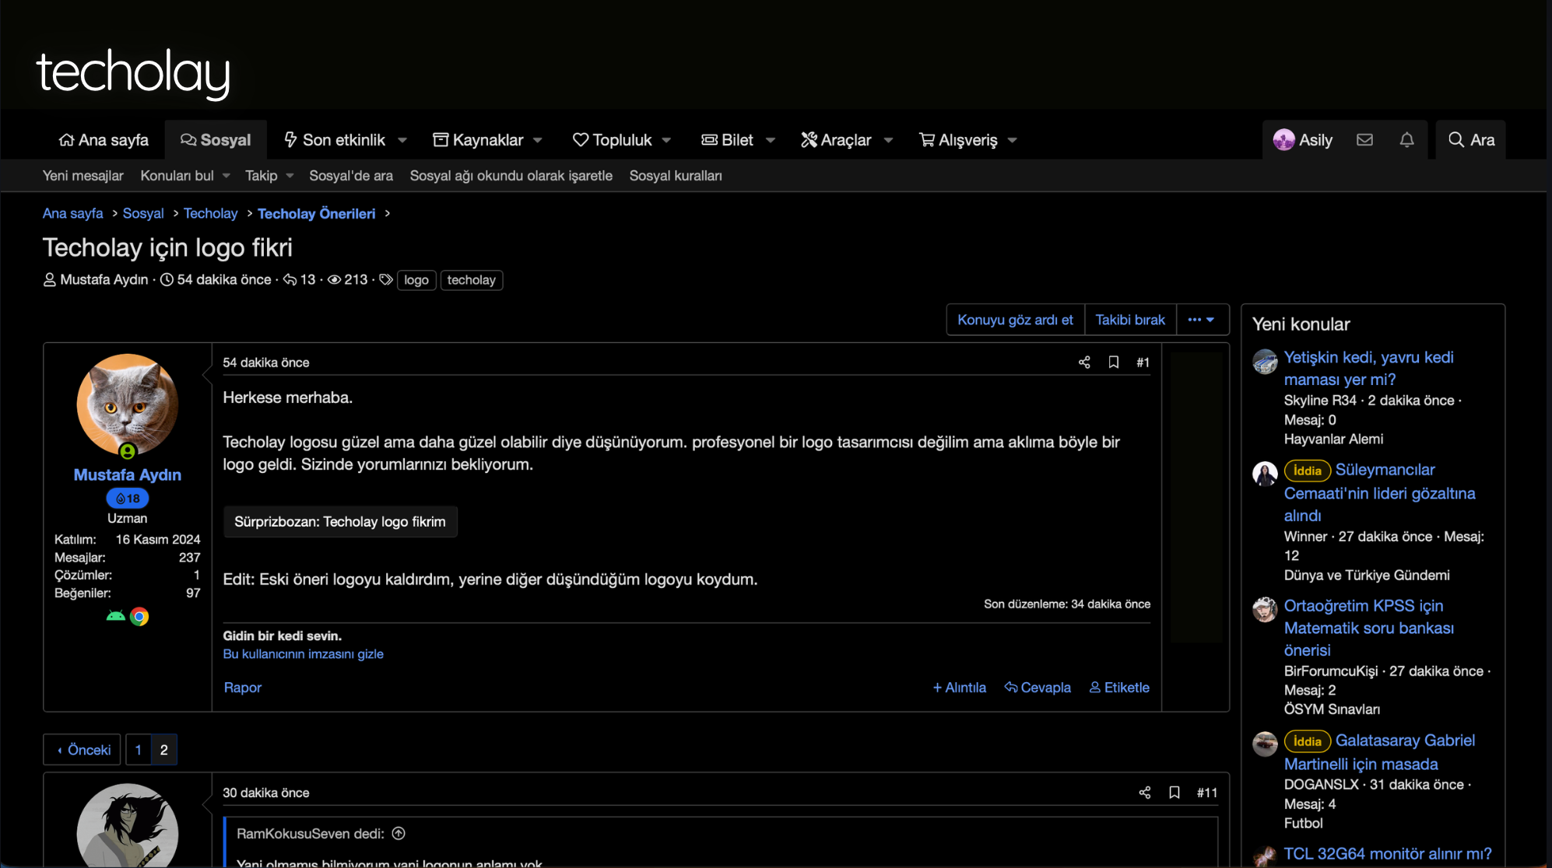Quote post with Alıntıla
This screenshot has height=868, width=1552.
pos(960,688)
